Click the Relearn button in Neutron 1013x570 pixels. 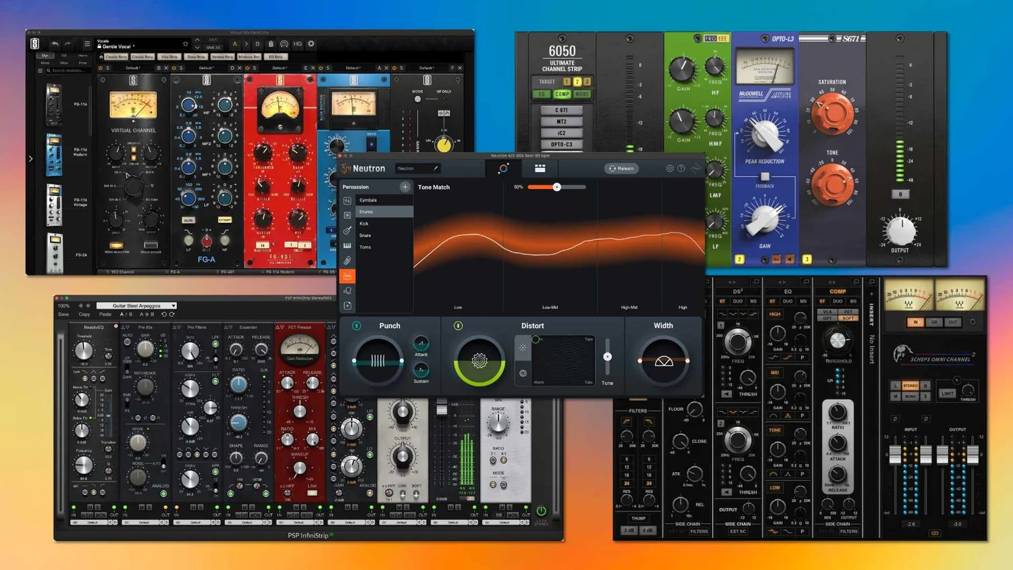pos(621,168)
